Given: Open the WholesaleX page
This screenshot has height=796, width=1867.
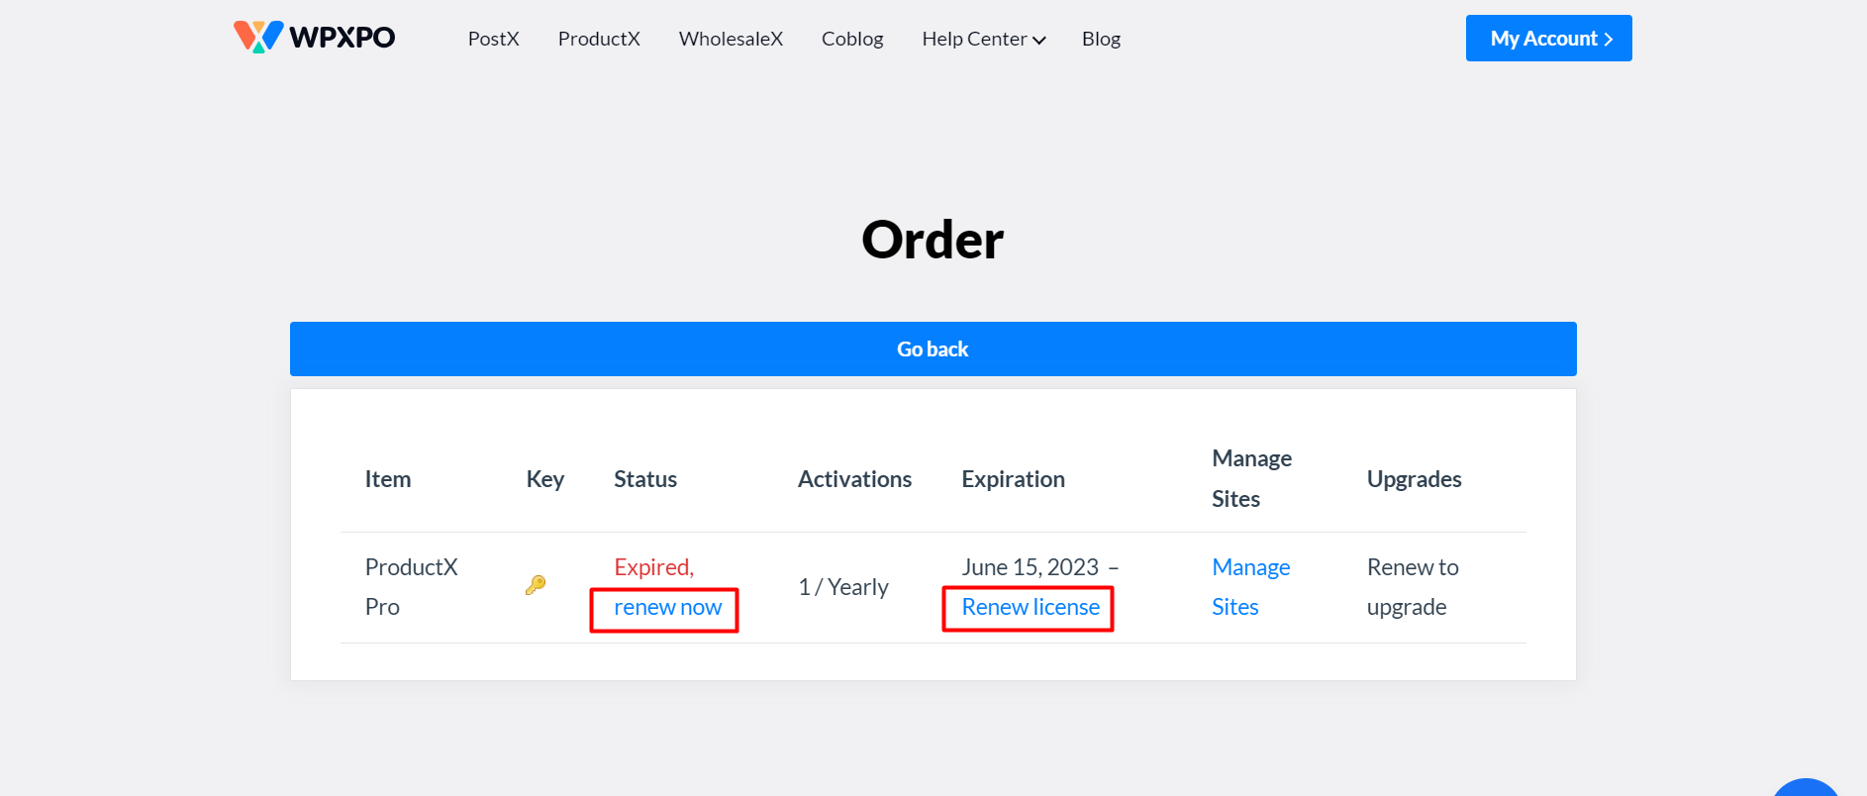Looking at the screenshot, I should tap(731, 39).
